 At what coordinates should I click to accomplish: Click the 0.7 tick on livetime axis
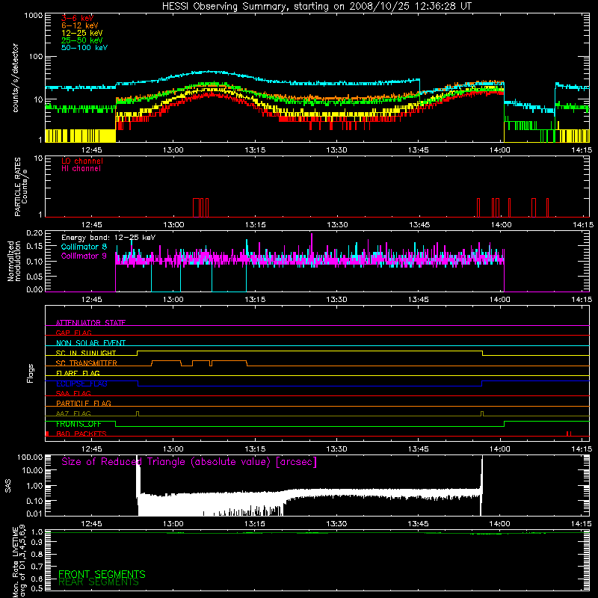(x=37, y=567)
